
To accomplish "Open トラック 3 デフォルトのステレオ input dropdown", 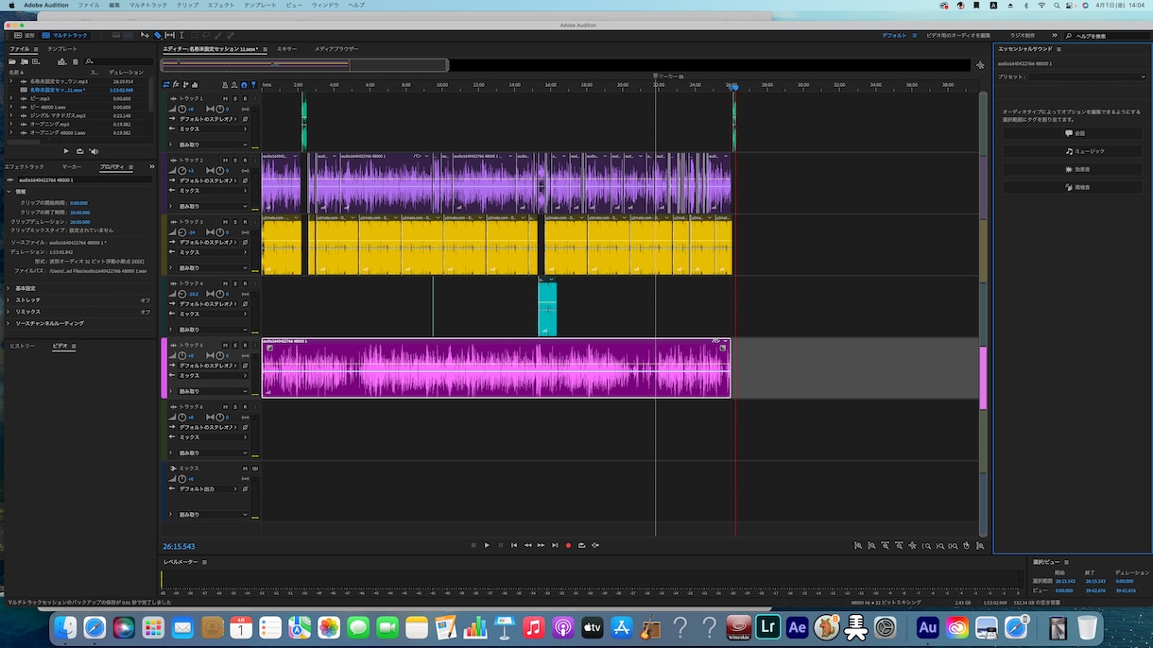I will [x=208, y=242].
